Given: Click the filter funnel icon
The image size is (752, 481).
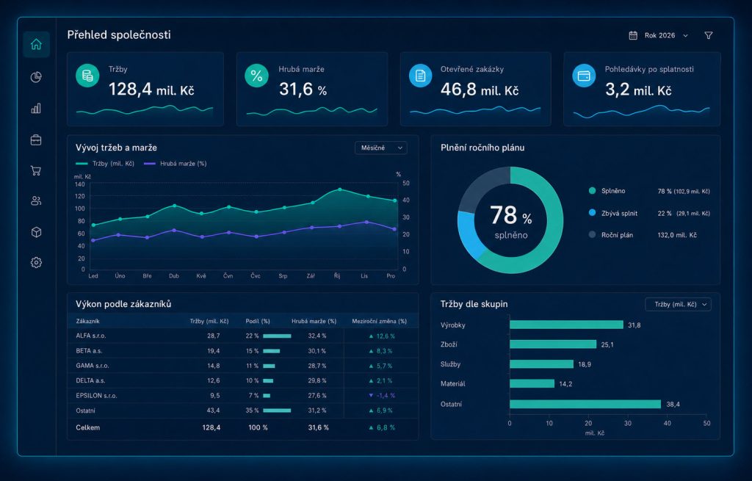Looking at the screenshot, I should click(x=709, y=35).
